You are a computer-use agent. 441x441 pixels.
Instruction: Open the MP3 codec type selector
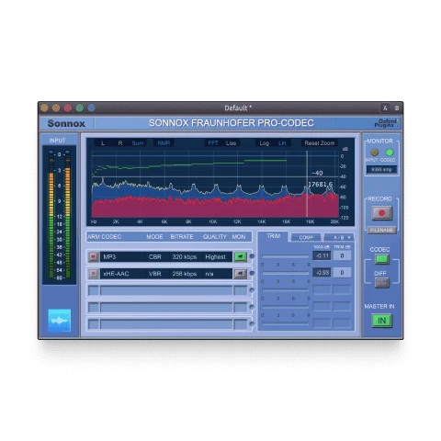[122, 256]
